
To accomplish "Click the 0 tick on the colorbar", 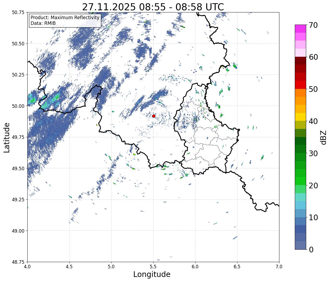I will (x=311, y=249).
